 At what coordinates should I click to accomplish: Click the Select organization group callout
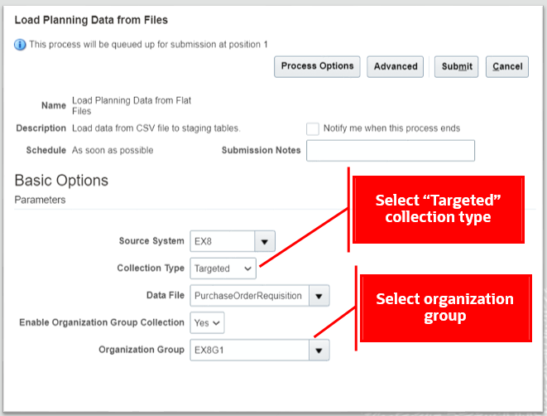pos(444,307)
